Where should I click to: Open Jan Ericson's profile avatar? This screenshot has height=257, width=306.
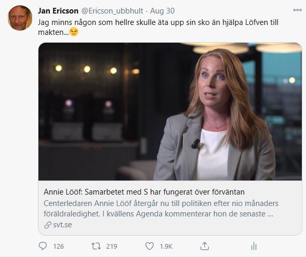[20, 18]
